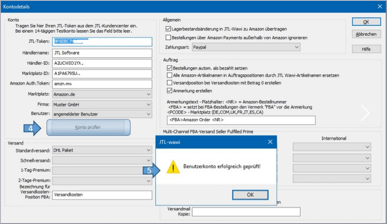Confirm JTL-wawi message with OK
The image size is (387, 224).
pyautogui.click(x=250, y=195)
